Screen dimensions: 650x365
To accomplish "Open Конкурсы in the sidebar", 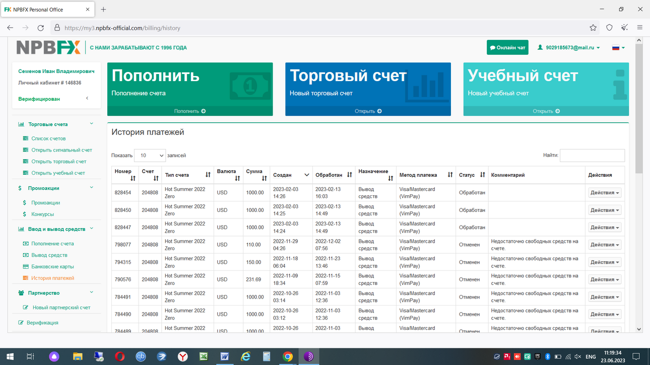I will pyautogui.click(x=42, y=214).
